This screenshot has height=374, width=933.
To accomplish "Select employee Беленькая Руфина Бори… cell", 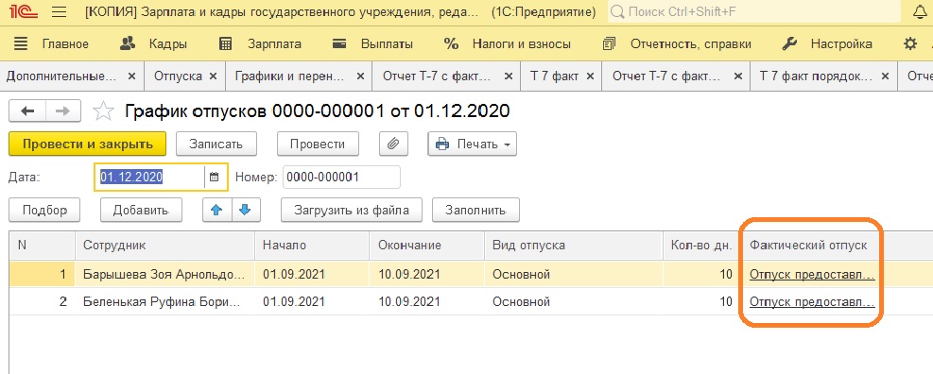I will 164,301.
